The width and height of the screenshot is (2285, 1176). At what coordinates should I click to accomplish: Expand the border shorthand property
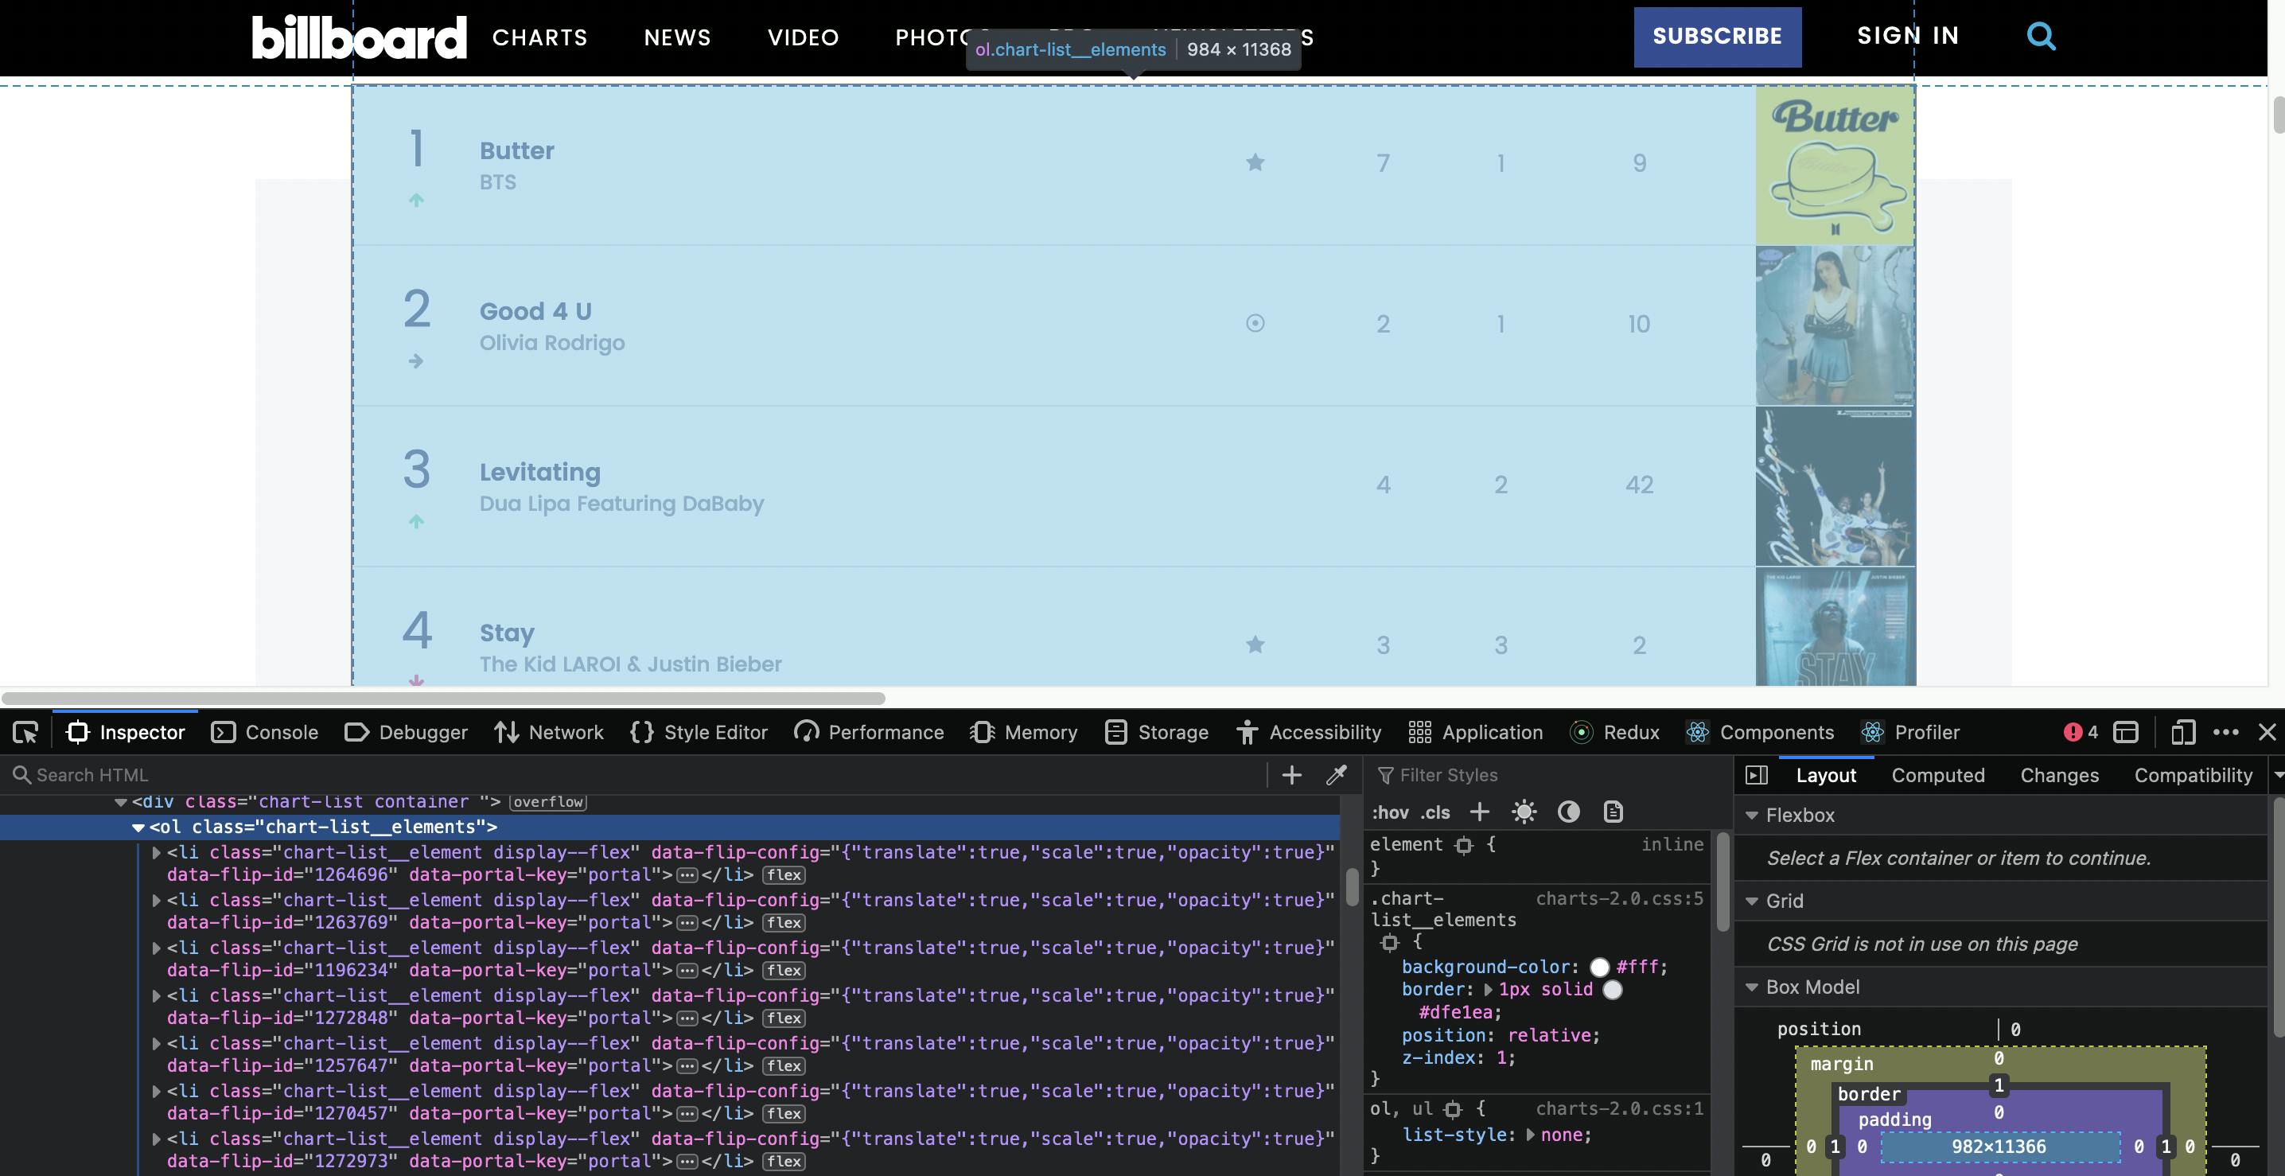[1488, 989]
